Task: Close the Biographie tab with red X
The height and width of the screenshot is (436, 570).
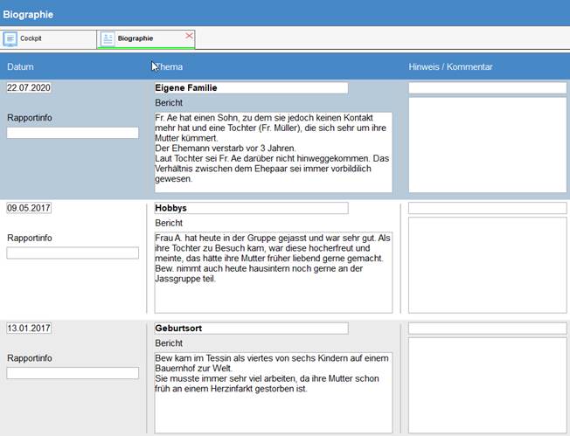Action: click(189, 35)
